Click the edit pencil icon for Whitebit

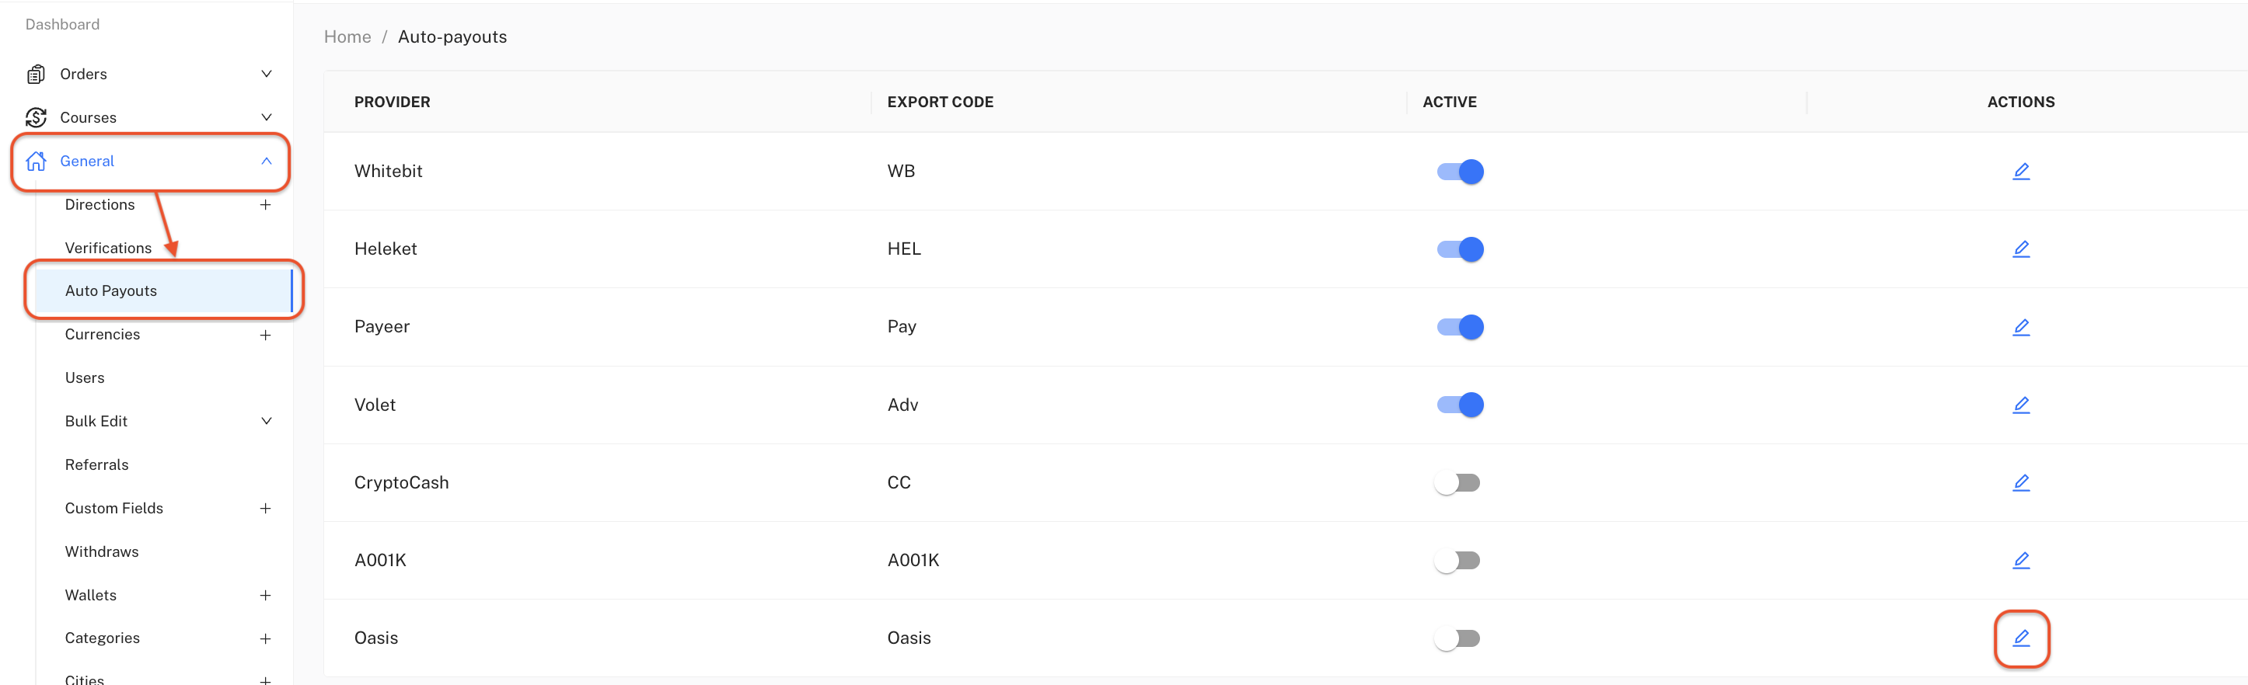coord(2020,171)
